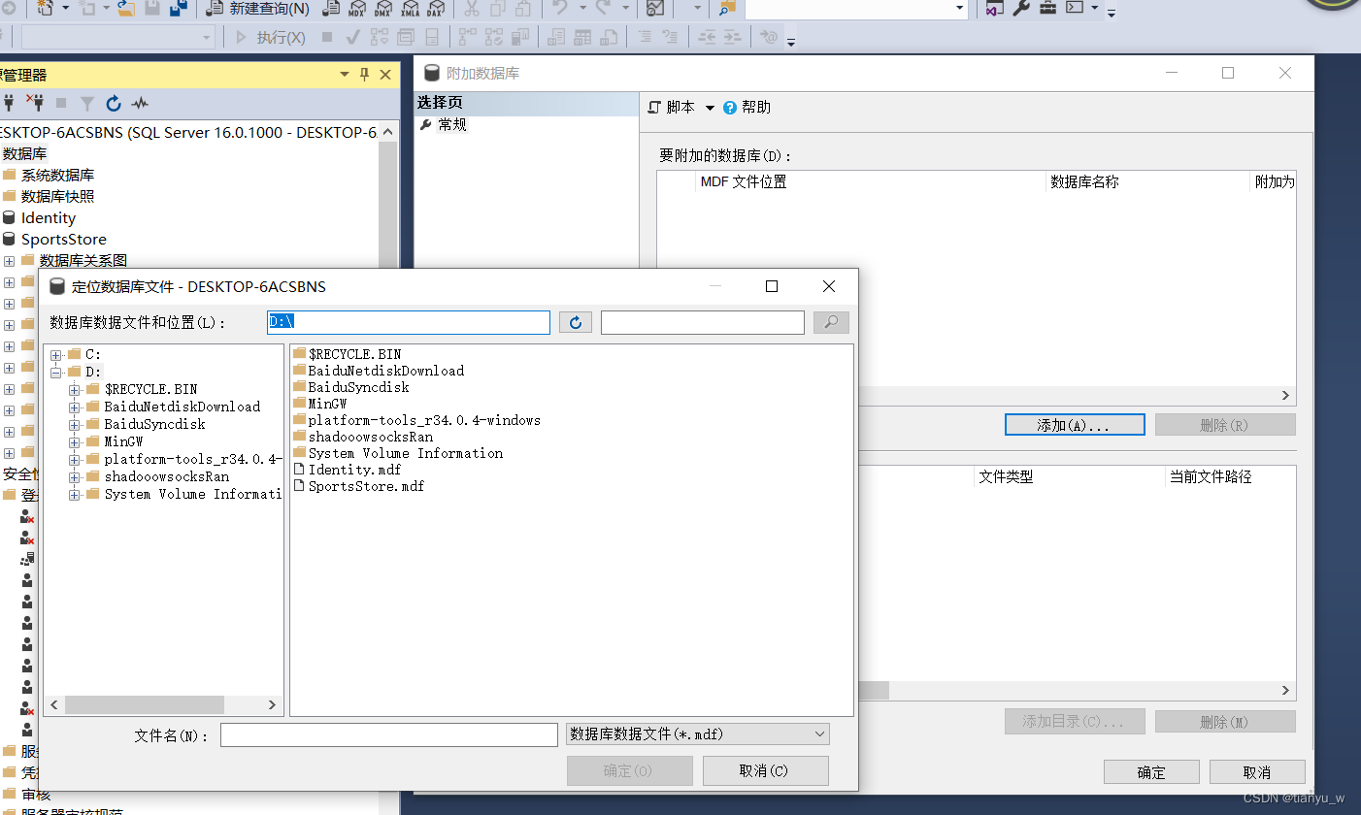Switch to the 常规 page
This screenshot has height=815, width=1361.
pos(453,124)
